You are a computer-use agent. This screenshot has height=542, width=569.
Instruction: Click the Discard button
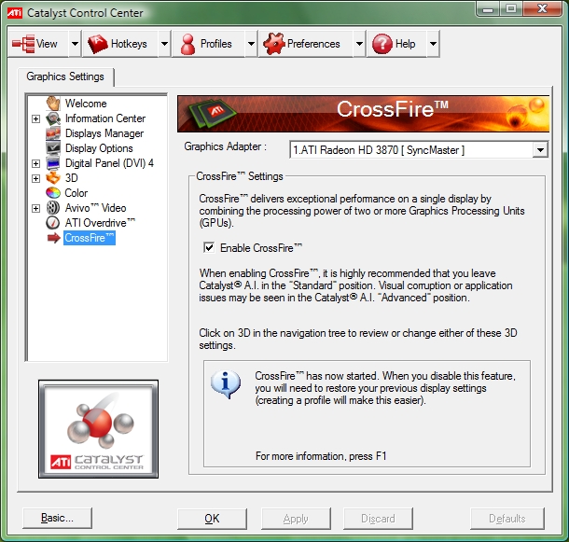[x=378, y=519]
